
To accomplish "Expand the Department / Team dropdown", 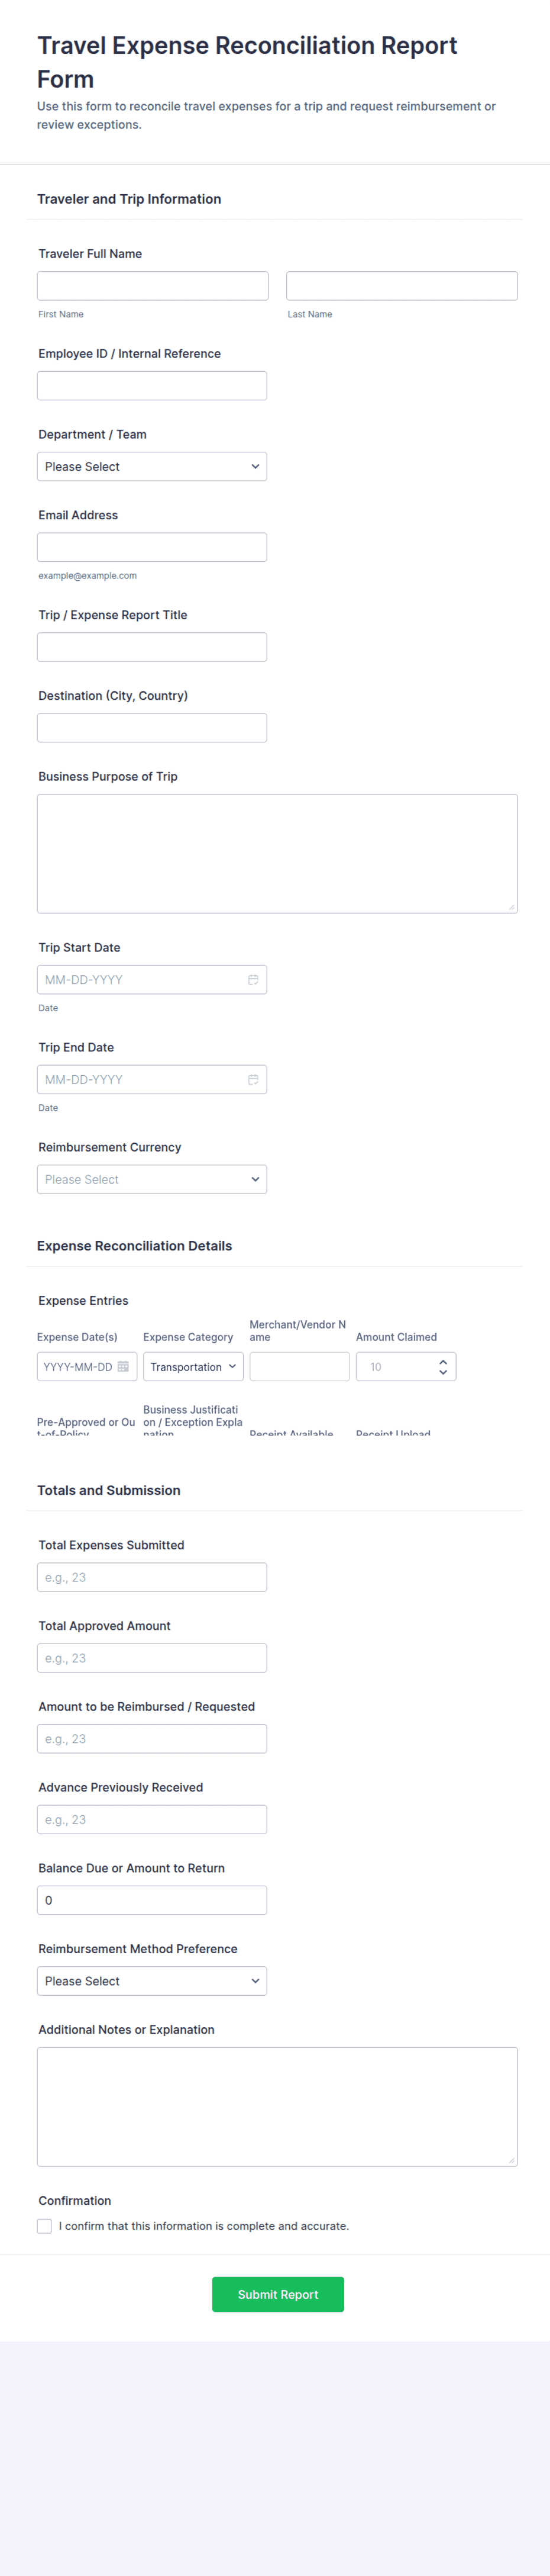I will tap(152, 466).
